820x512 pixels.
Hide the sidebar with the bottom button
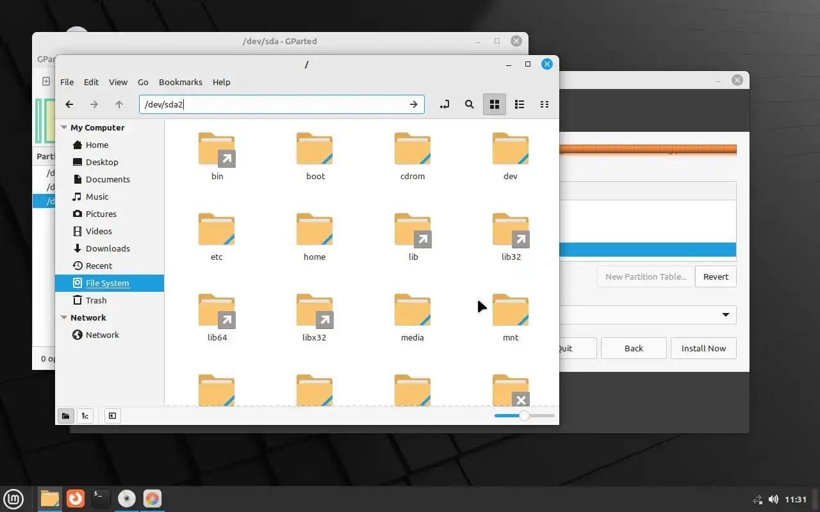[x=112, y=416]
